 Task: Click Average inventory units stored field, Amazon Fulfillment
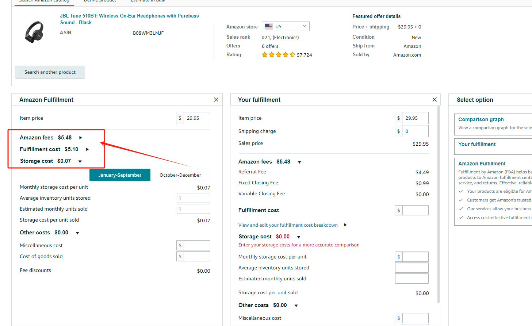coord(194,198)
